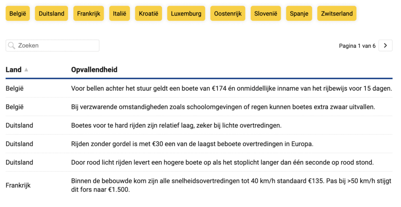Viewport: 401px width, 207px height.
Task: Choose the Spanje filter button
Action: [299, 13]
